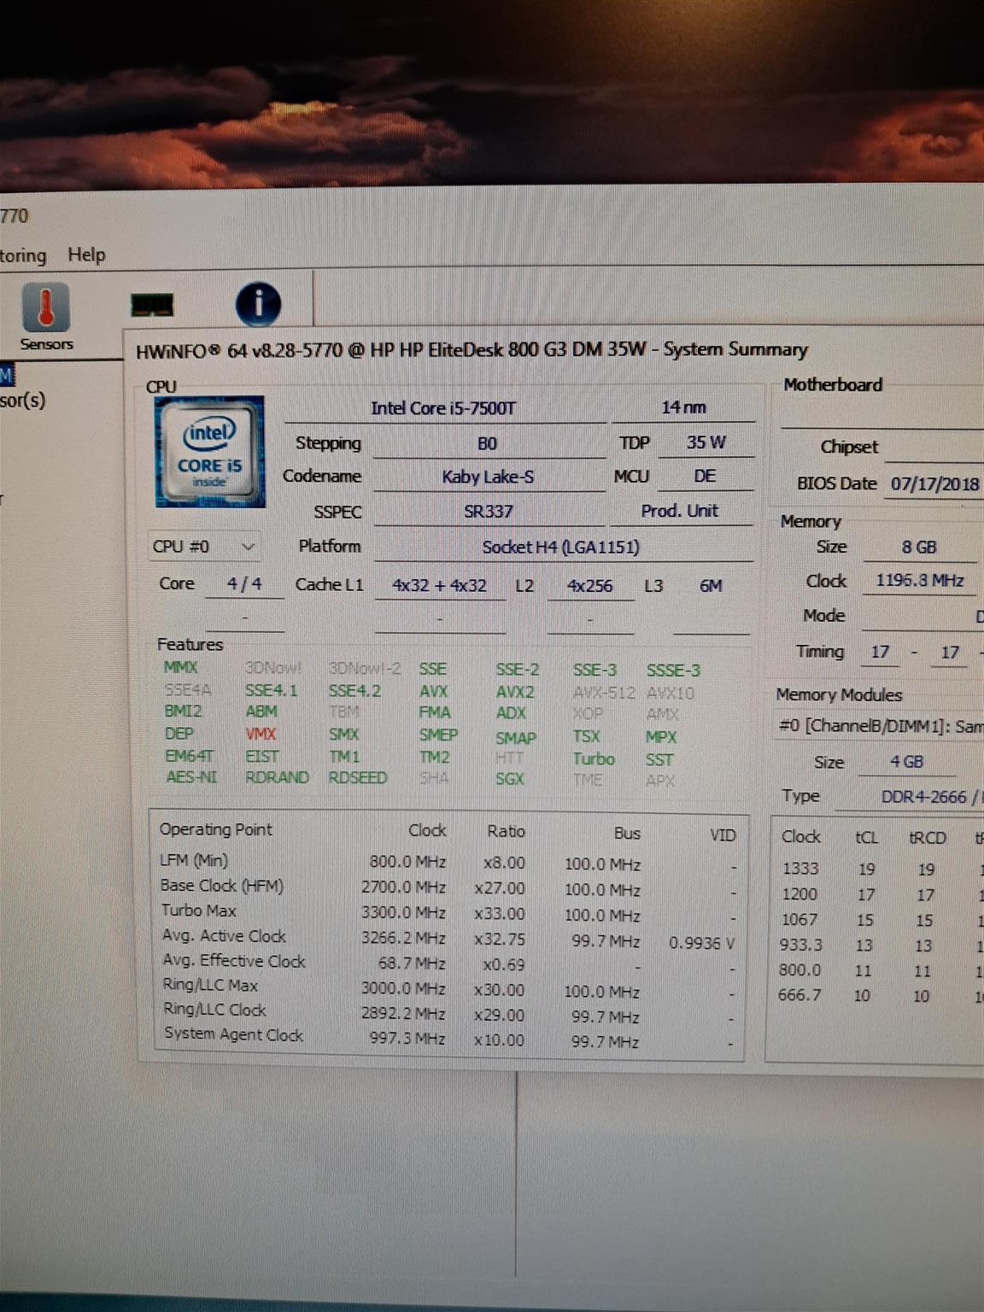The width and height of the screenshot is (984, 1312).
Task: Open the memory module #0 ChannelB dropdown
Action: (880, 726)
